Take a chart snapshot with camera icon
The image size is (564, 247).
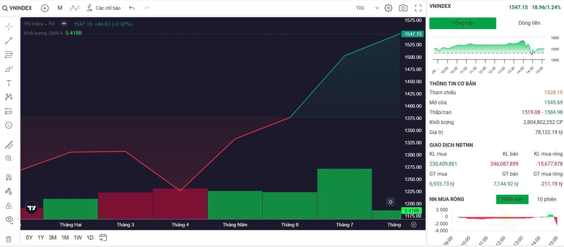403,8
